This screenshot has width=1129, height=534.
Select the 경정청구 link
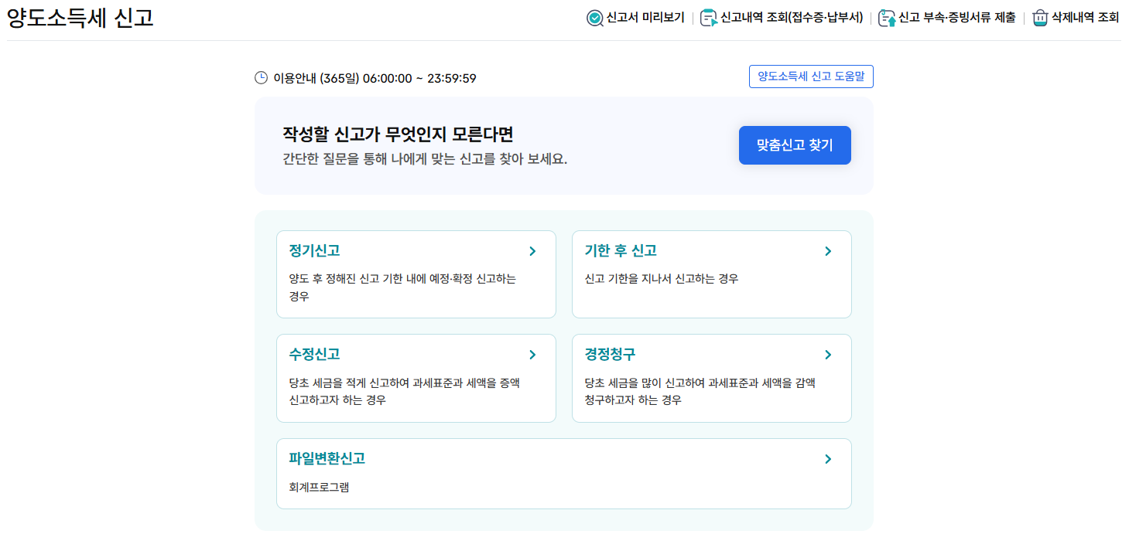click(x=611, y=355)
